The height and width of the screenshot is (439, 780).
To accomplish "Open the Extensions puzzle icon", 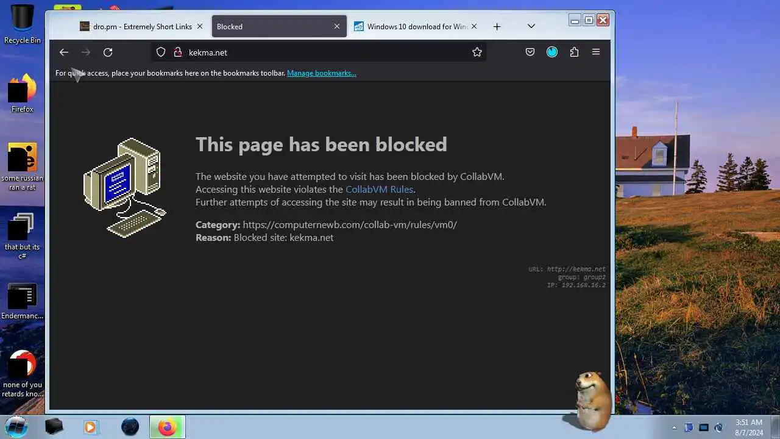I will click(574, 52).
